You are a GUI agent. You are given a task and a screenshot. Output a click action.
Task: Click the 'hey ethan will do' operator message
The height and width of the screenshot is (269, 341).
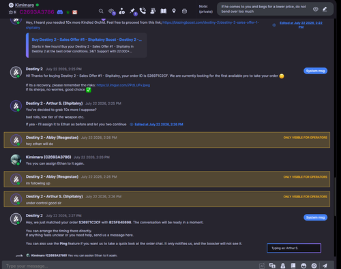(166, 140)
